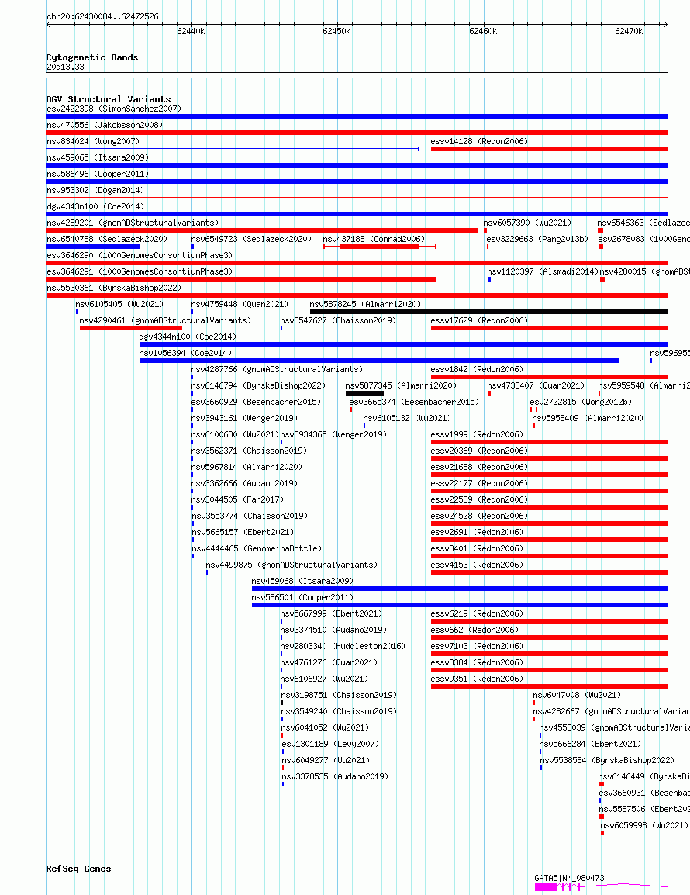Select the nsv470556 (Jakobsson2008) variant label

[105, 125]
